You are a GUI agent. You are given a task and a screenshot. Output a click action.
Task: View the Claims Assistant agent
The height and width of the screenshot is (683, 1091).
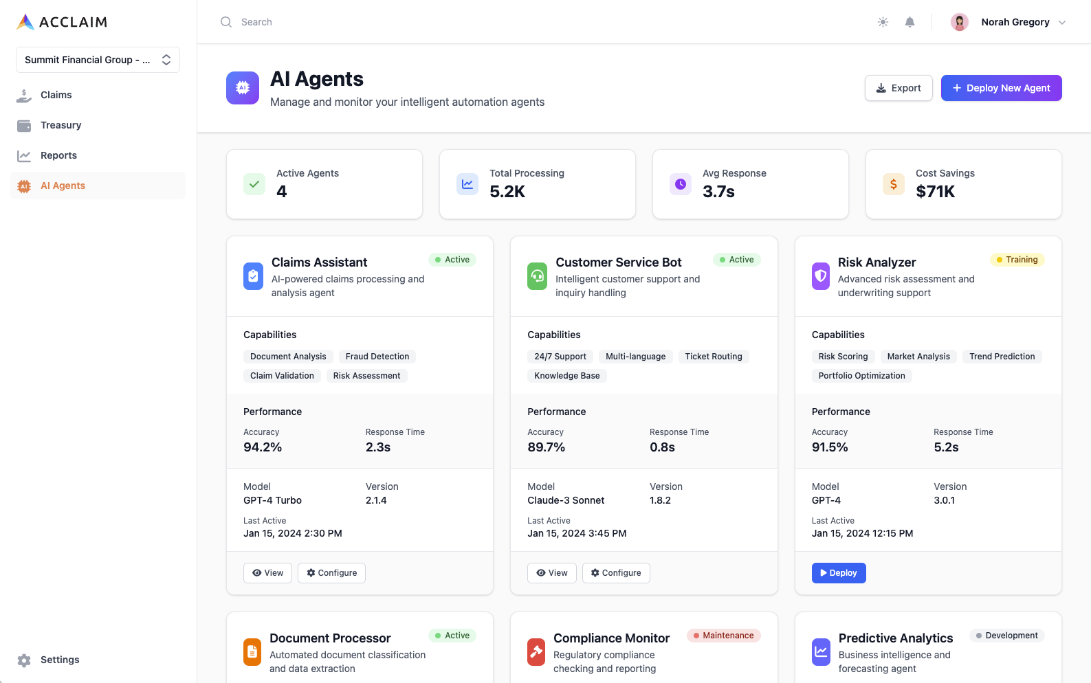[x=268, y=573]
